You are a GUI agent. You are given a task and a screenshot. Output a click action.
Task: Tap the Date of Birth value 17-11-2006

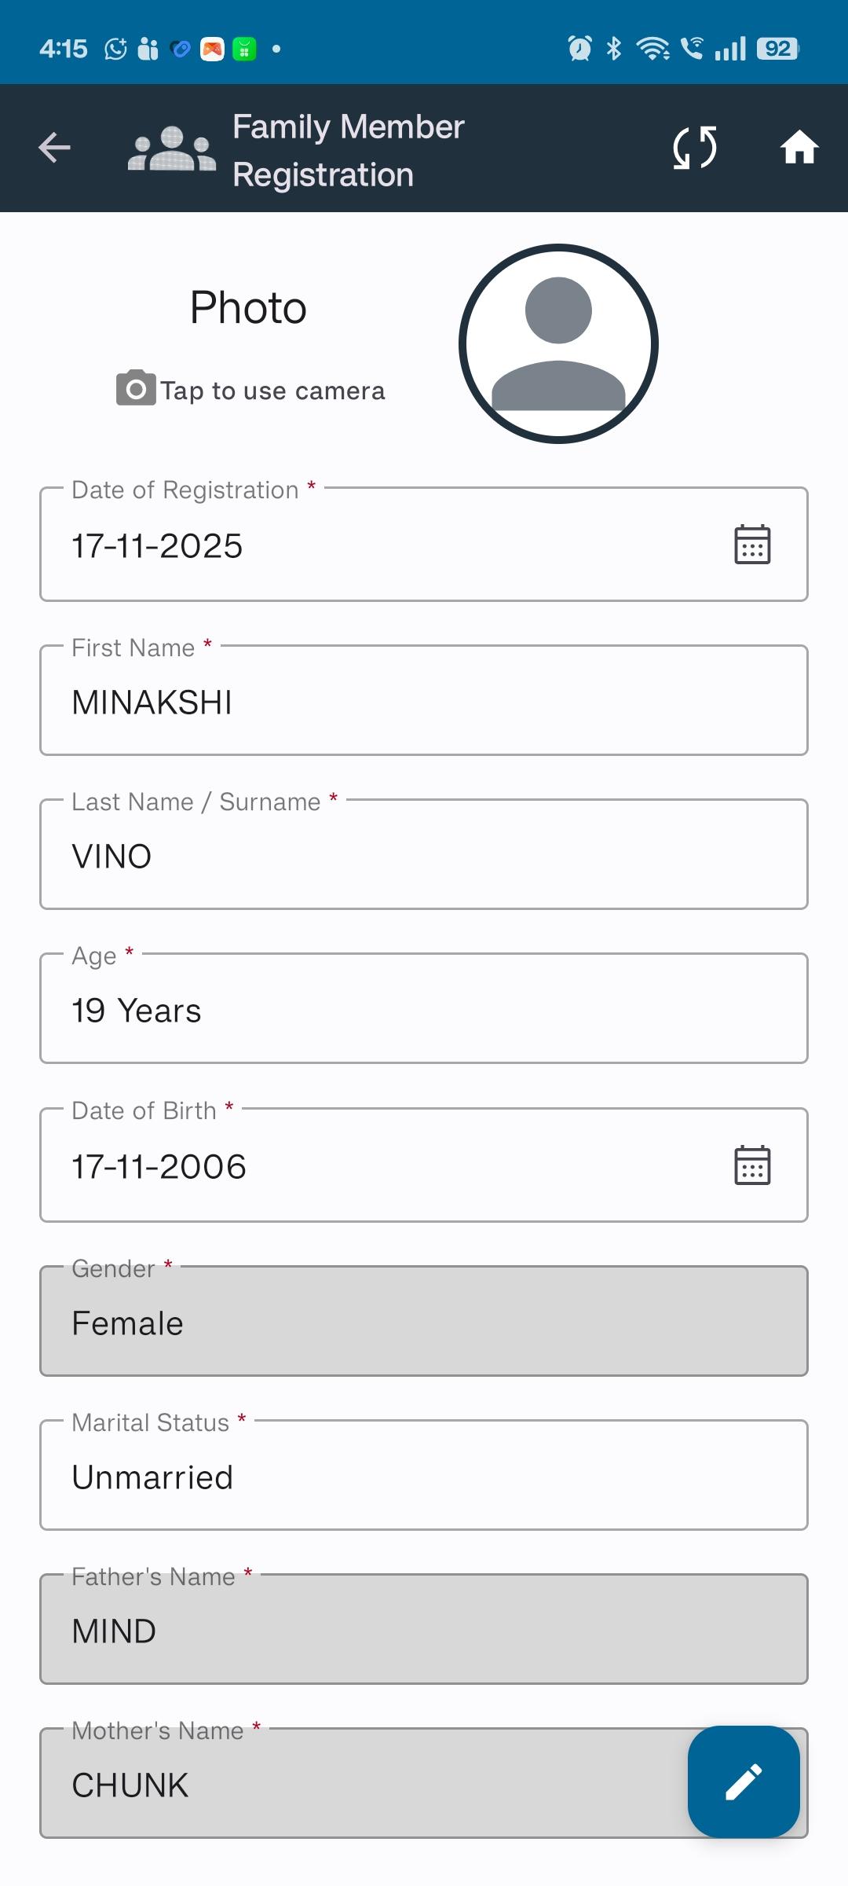coord(159,1167)
